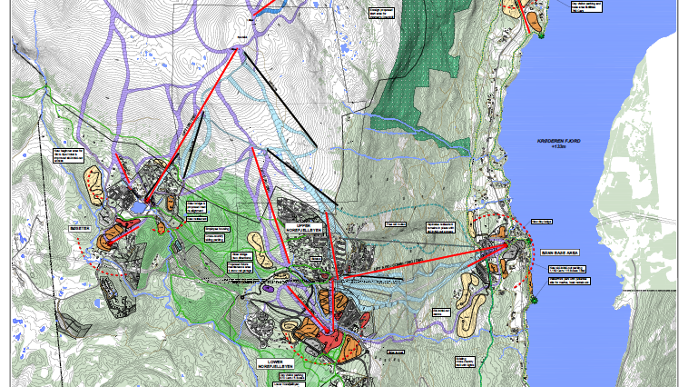The width and height of the screenshot is (688, 387).
Task: Click the small blue lake near Bøseter
Action: pos(137,208)
